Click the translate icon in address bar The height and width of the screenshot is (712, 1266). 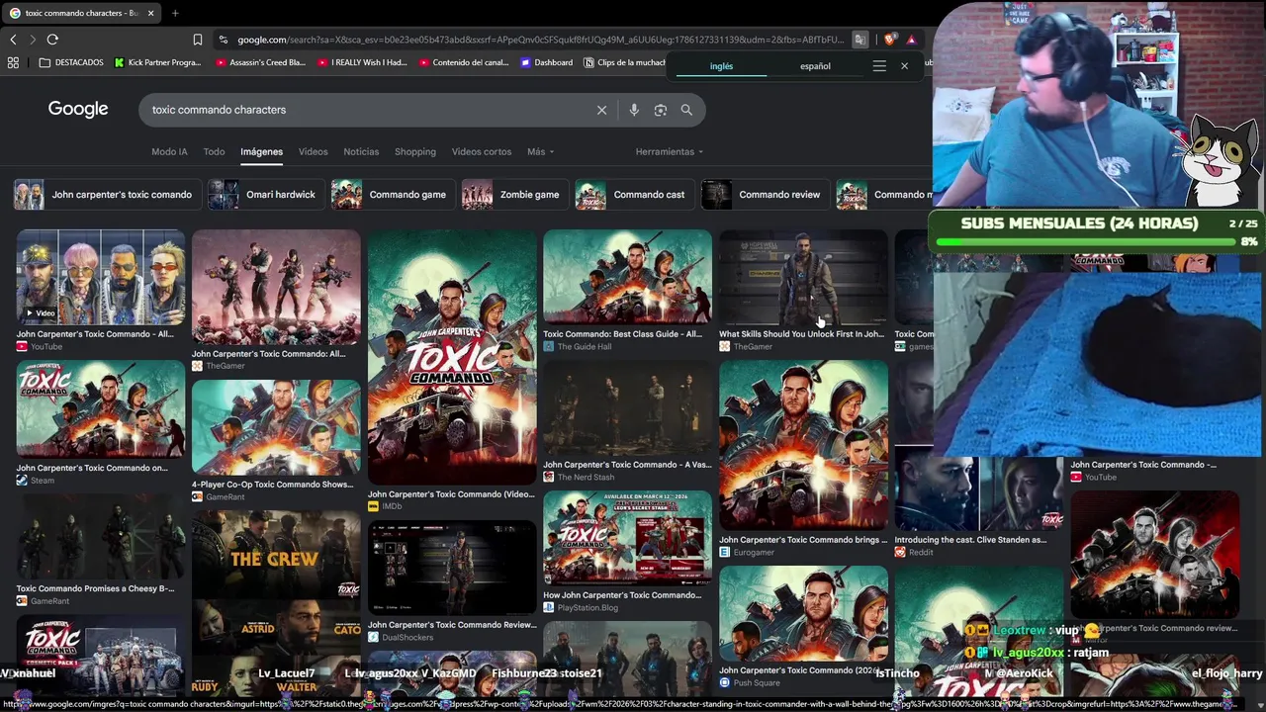[860, 40]
